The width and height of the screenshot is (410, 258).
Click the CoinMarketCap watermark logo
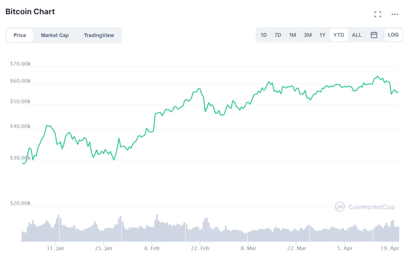(365, 207)
